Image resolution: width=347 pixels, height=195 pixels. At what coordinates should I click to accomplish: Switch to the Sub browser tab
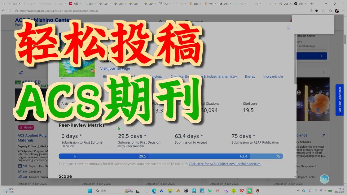(x=105, y=3)
